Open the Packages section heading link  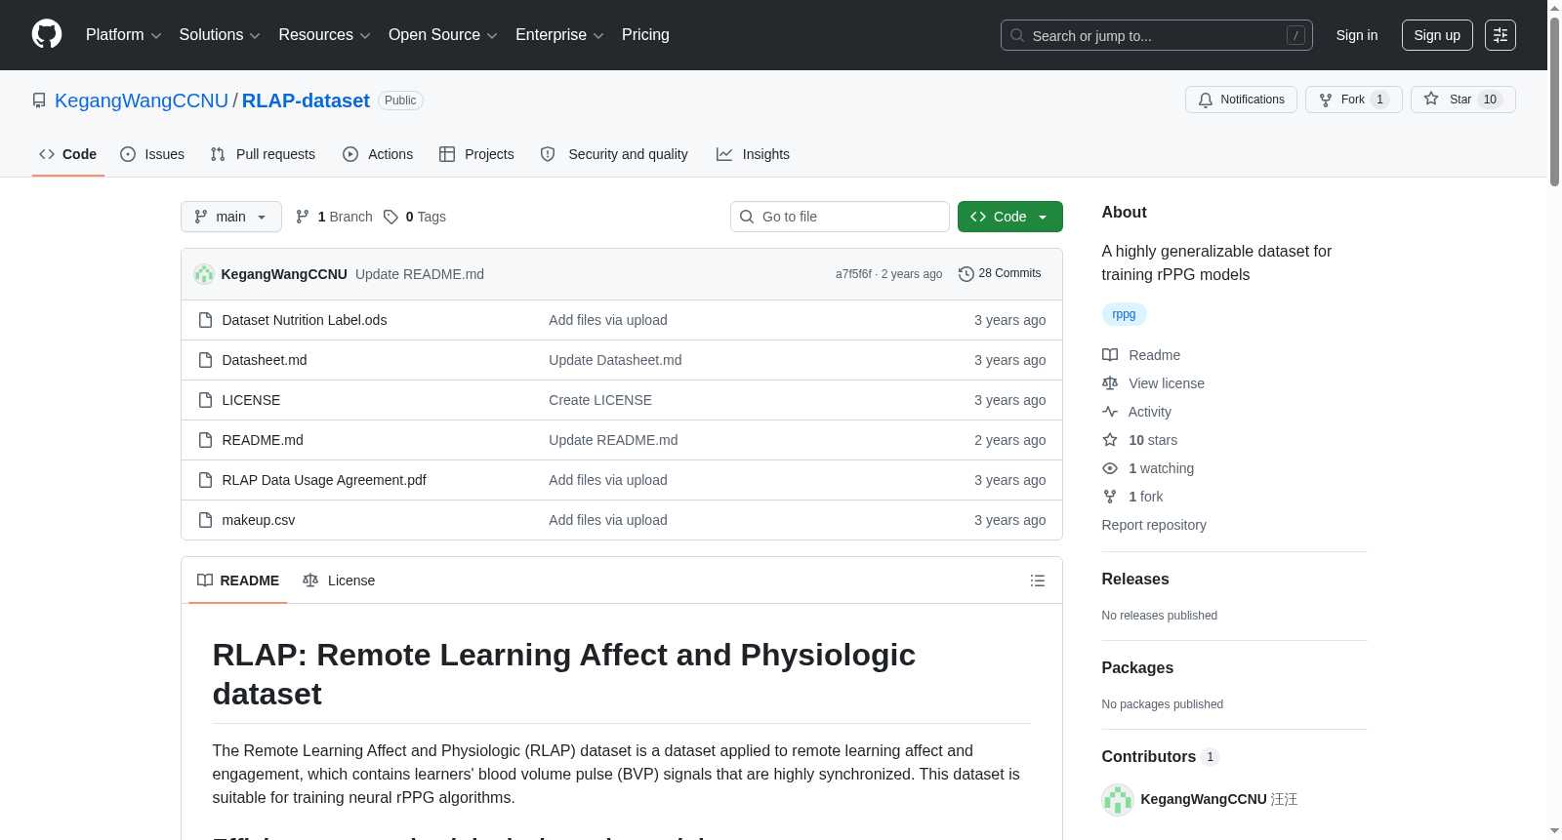pyautogui.click(x=1137, y=668)
